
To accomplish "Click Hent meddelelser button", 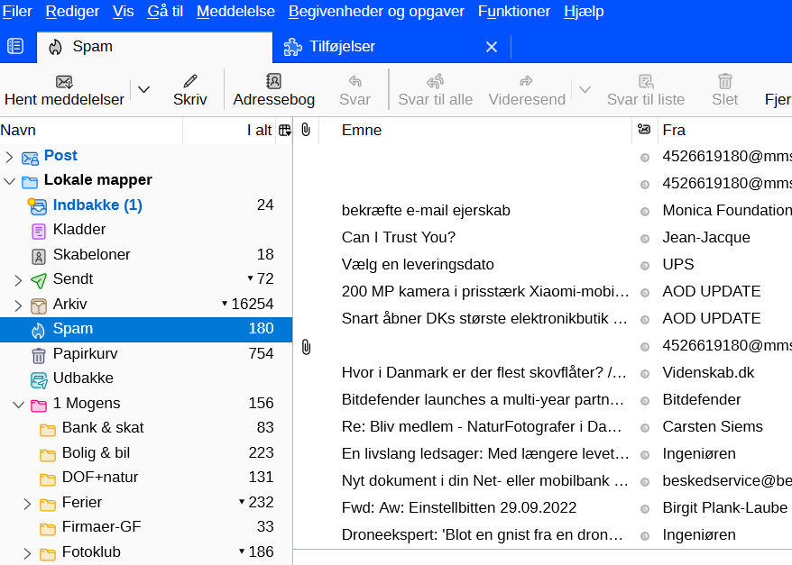I will click(65, 90).
